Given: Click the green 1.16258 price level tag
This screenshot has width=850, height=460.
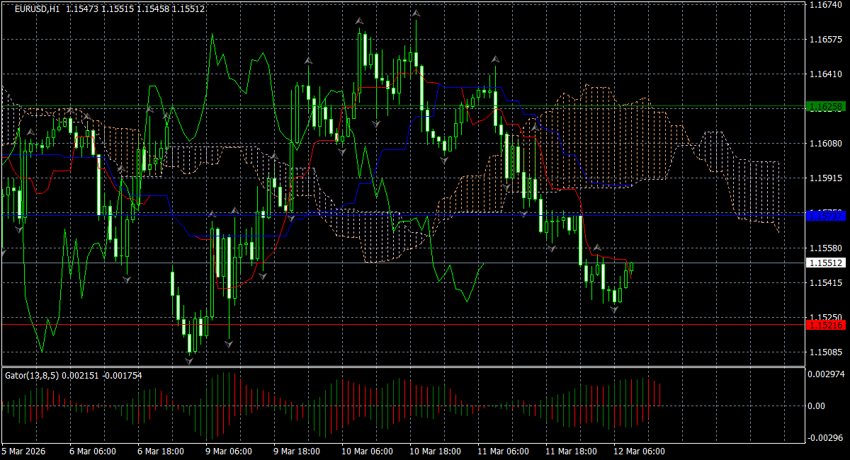Looking at the screenshot, I should coord(825,106).
